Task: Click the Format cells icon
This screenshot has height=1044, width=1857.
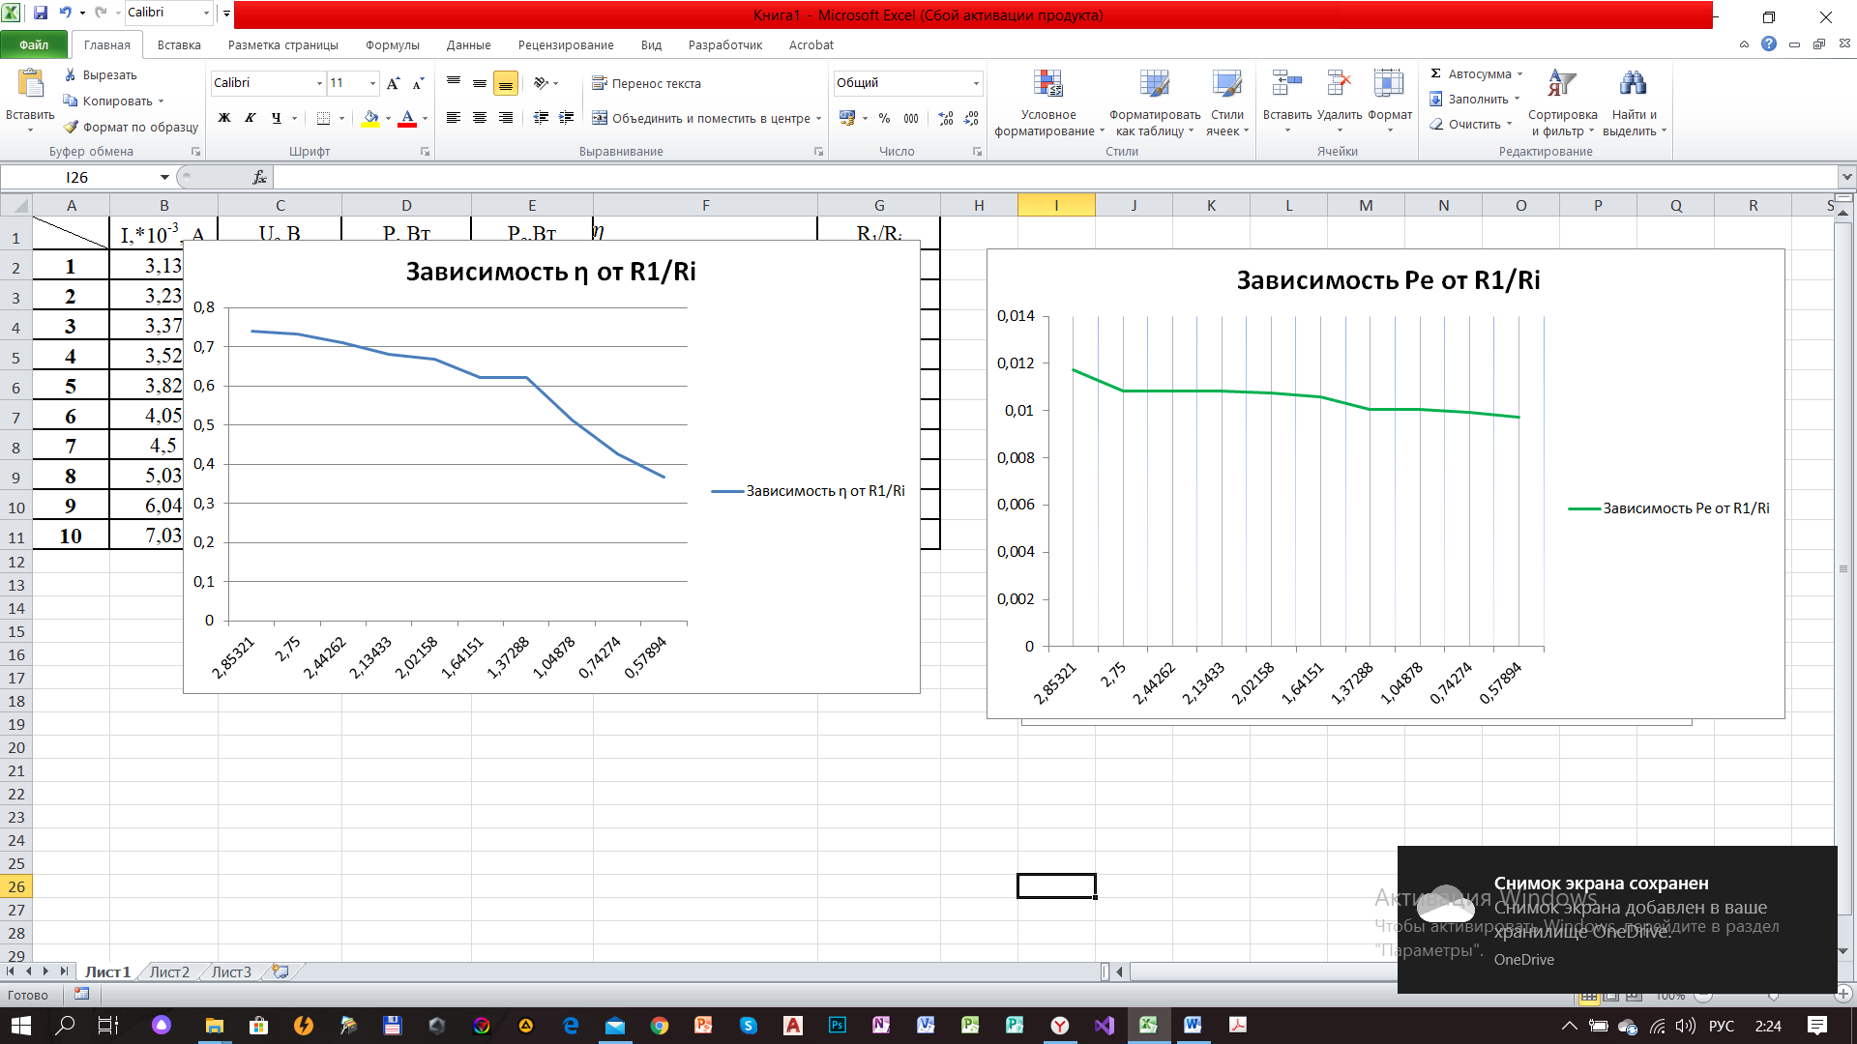Action: pos(1389,84)
